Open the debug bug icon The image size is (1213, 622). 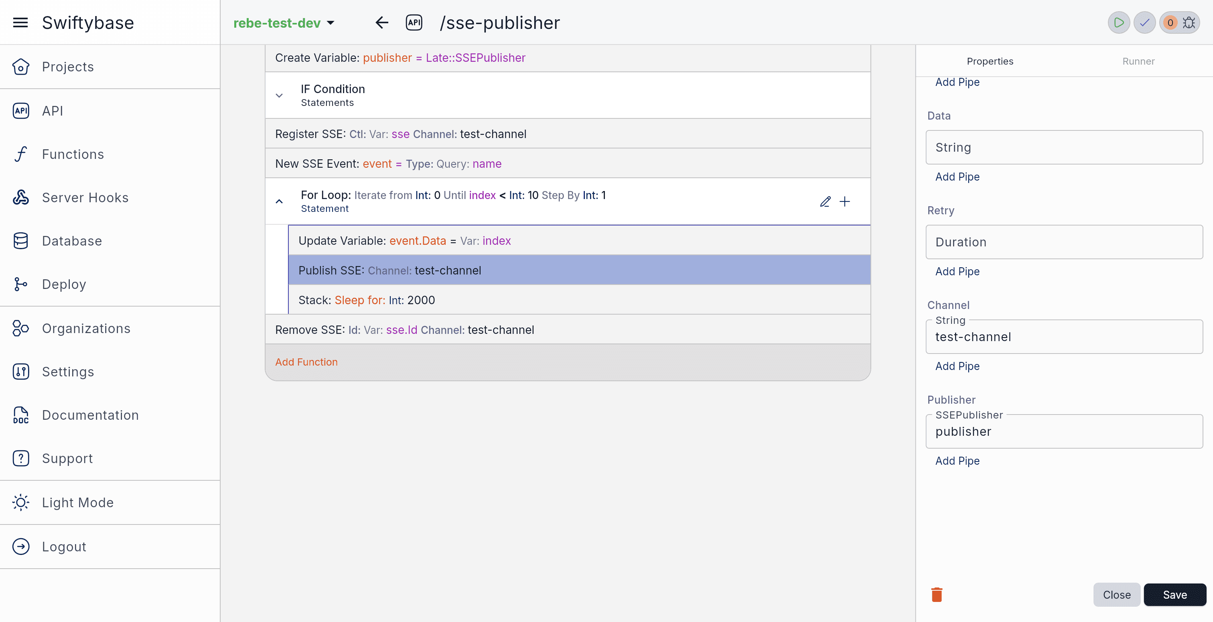pyautogui.click(x=1189, y=22)
